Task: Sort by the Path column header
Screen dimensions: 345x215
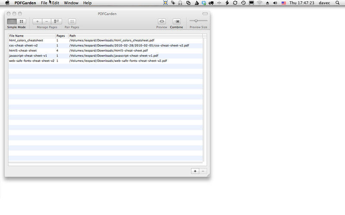Action: point(135,36)
